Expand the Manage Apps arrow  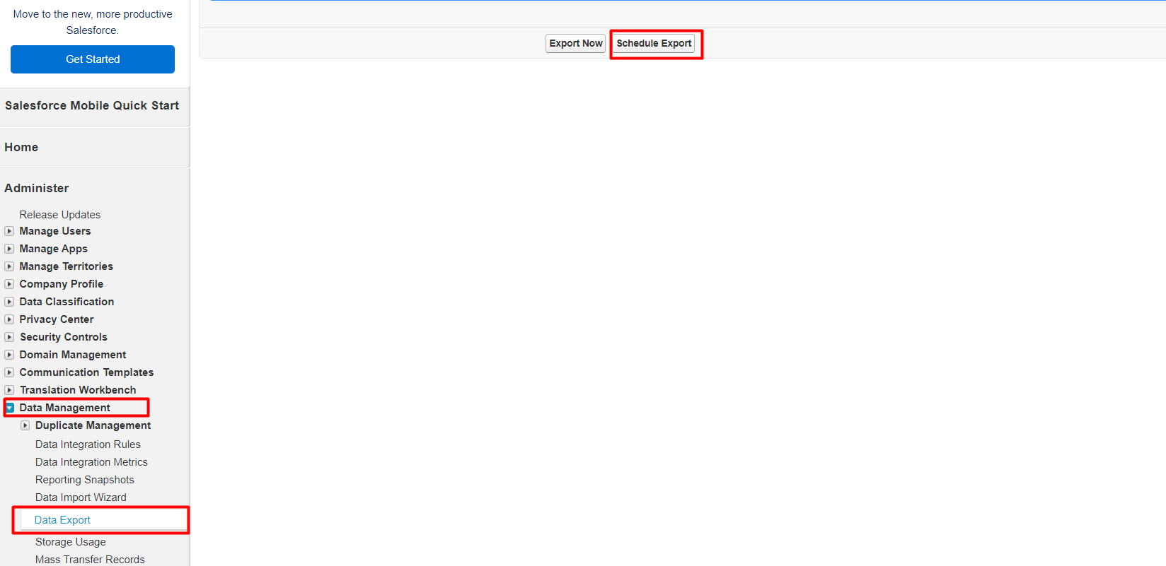point(9,249)
